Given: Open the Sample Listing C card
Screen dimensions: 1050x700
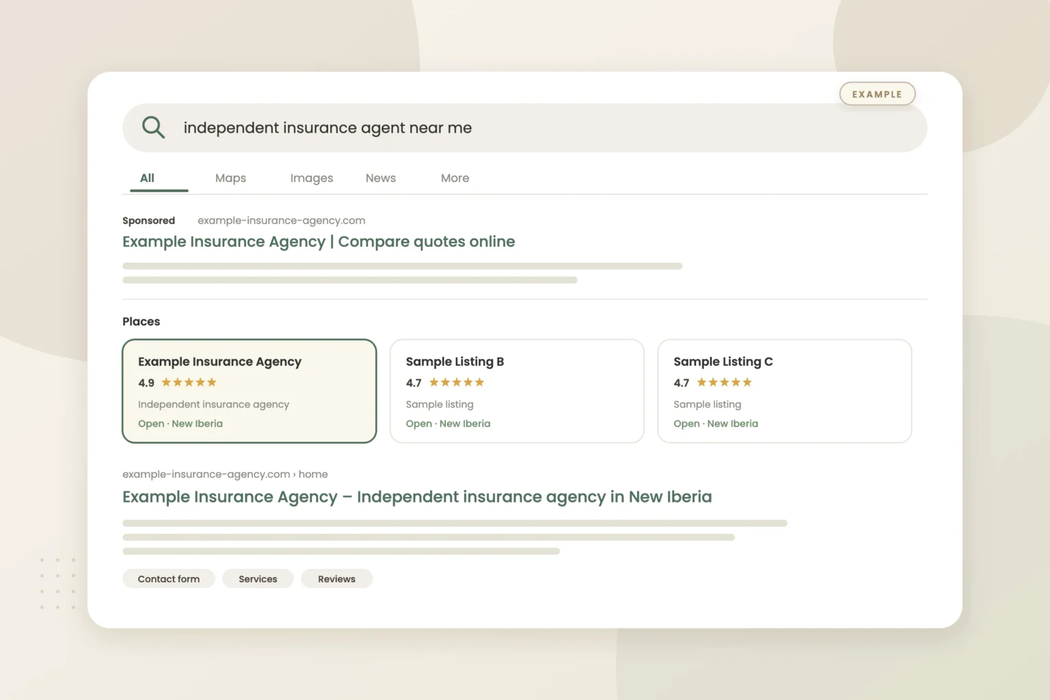Looking at the screenshot, I should [x=785, y=391].
